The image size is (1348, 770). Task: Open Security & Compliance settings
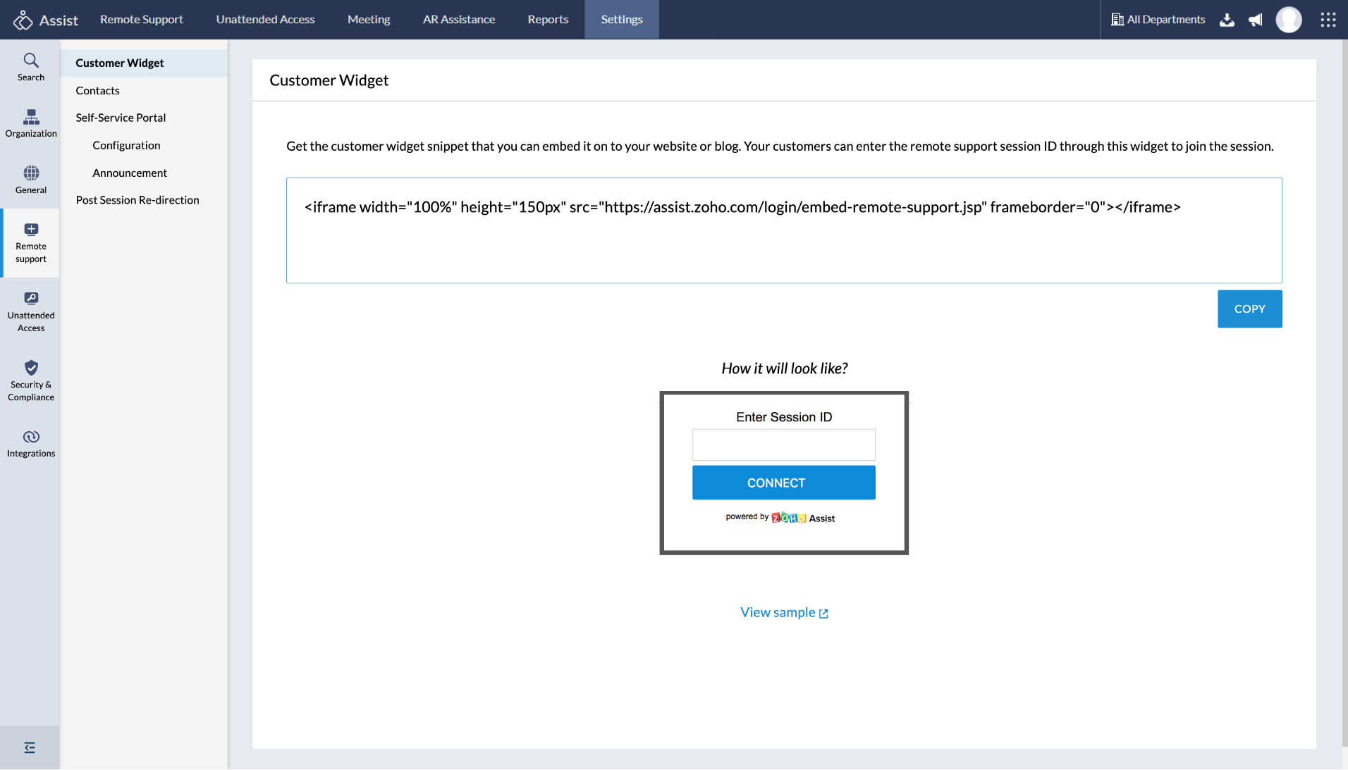tap(30, 380)
